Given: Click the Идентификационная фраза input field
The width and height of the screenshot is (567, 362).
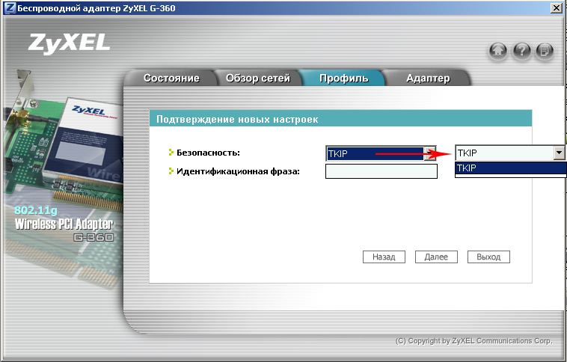Looking at the screenshot, I should coord(381,171).
